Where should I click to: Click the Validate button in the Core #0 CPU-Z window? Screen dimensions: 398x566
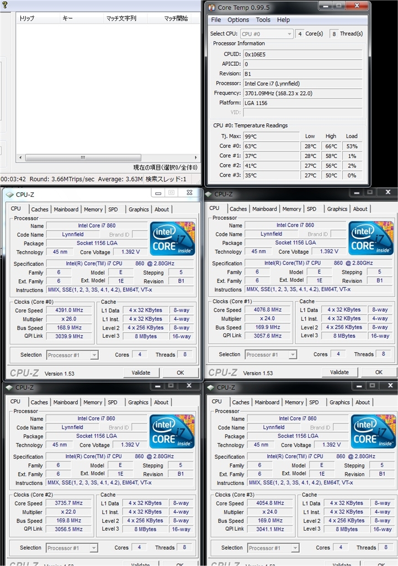(x=141, y=373)
